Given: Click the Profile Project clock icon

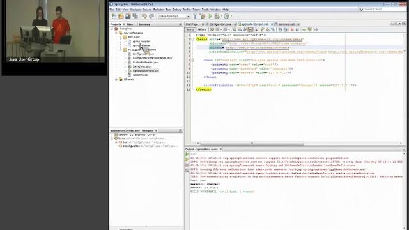Looking at the screenshot, I should 226,16.
